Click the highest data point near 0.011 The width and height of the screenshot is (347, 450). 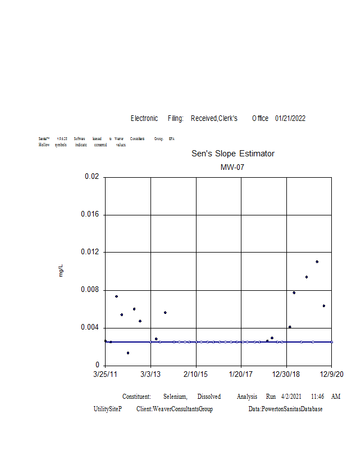click(317, 262)
